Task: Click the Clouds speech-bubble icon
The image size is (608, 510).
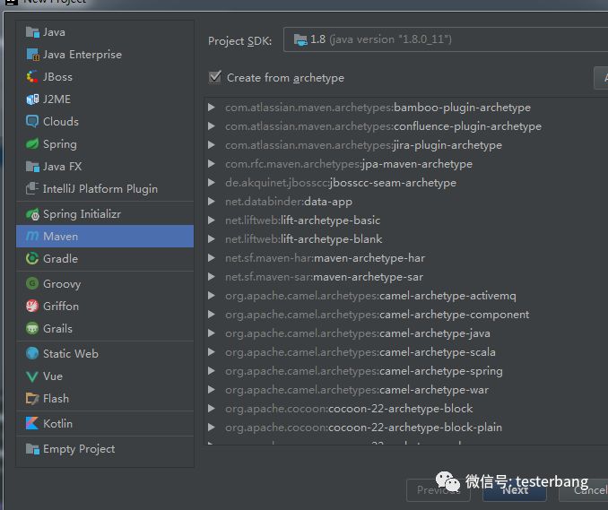Action: tap(32, 121)
